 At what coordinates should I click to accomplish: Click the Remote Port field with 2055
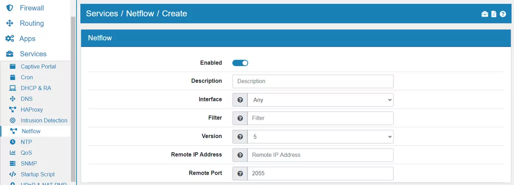(320, 173)
